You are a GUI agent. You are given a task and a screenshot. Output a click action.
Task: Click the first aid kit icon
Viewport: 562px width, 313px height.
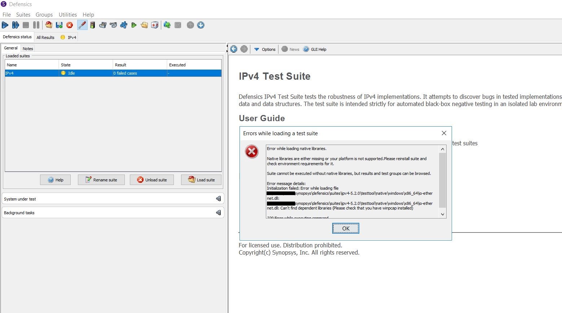[x=155, y=25]
